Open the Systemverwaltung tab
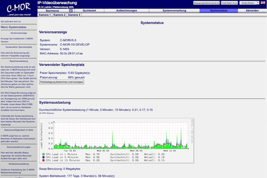 click(x=174, y=11)
